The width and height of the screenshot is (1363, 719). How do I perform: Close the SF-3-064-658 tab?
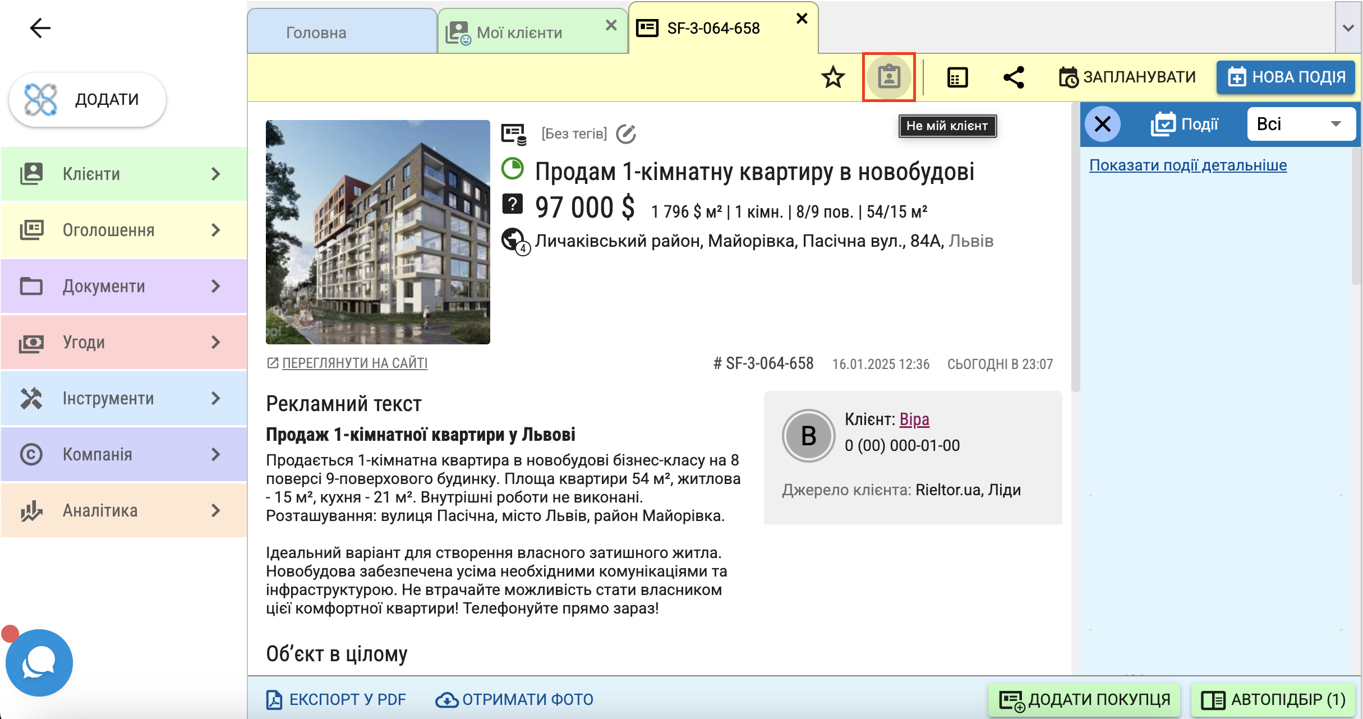click(x=802, y=19)
